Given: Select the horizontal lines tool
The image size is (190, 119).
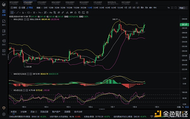Looking at the screenshot, I should coord(34,12).
